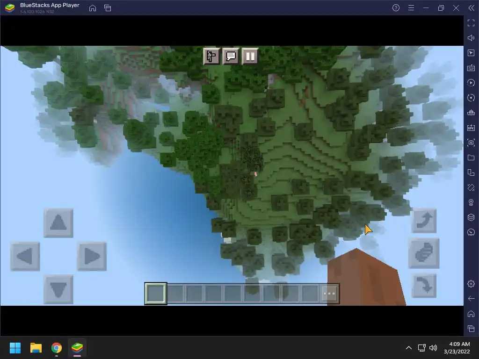Open the media manager folder icon
This screenshot has width=479, height=359.
pos(471,158)
